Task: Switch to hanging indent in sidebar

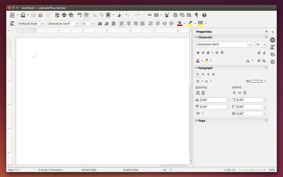Action: click(245, 93)
